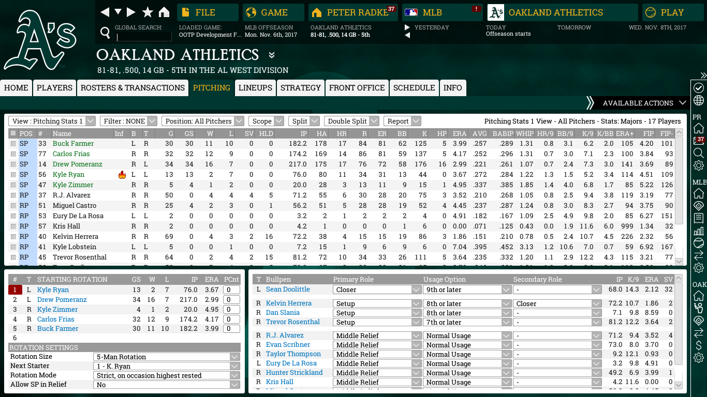Open the OAK finances dollar icon
707x397 pixels.
(699, 345)
